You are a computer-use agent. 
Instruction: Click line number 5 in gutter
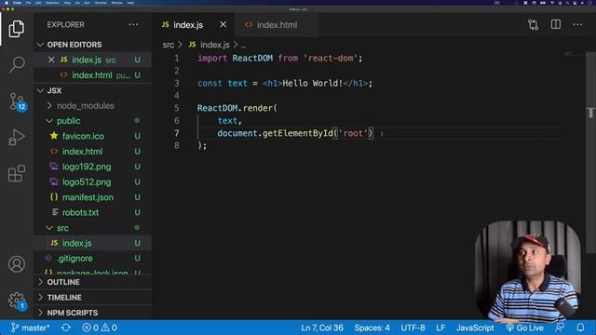(177, 108)
